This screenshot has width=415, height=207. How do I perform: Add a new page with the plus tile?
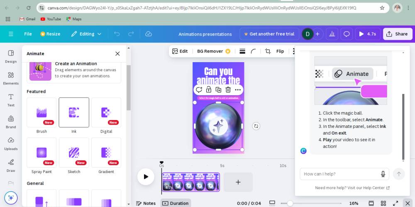(x=238, y=182)
